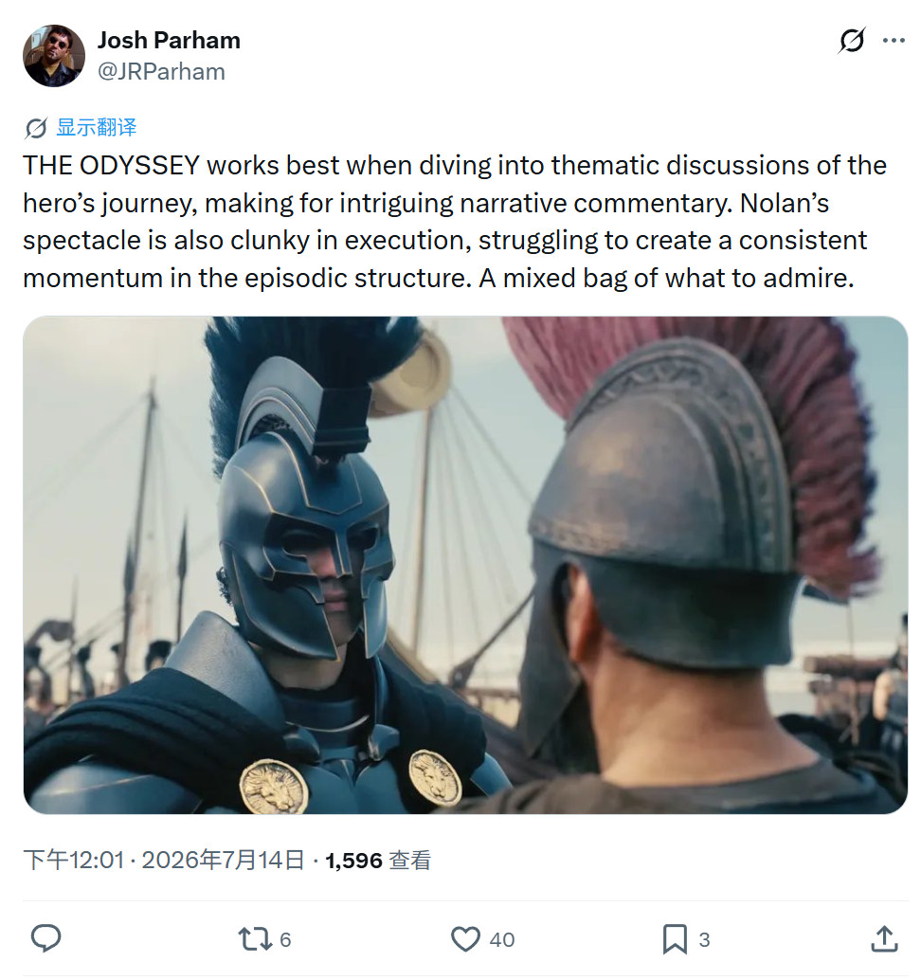
Task: Click the small Grok icon before 显示翻译
Action: pos(36,128)
